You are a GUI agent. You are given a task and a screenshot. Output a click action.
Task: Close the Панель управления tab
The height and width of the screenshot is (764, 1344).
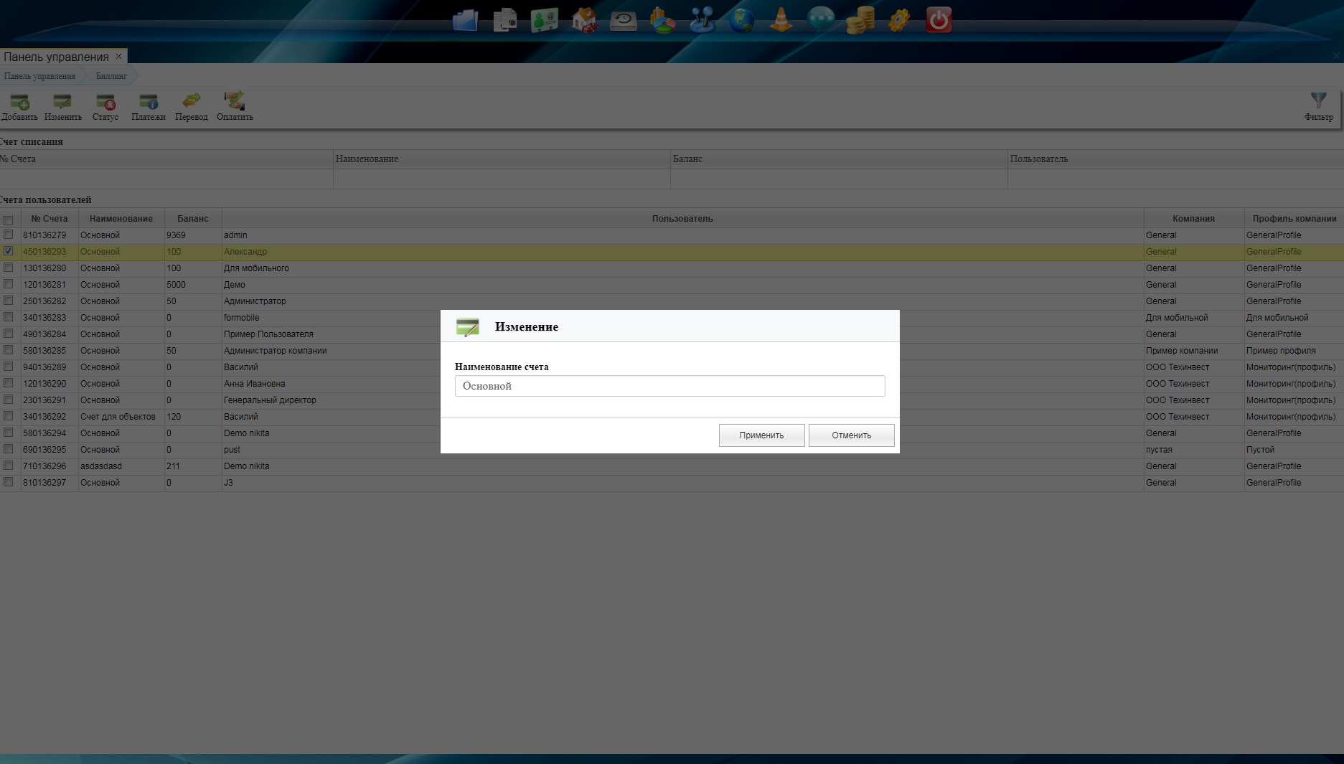tap(119, 56)
